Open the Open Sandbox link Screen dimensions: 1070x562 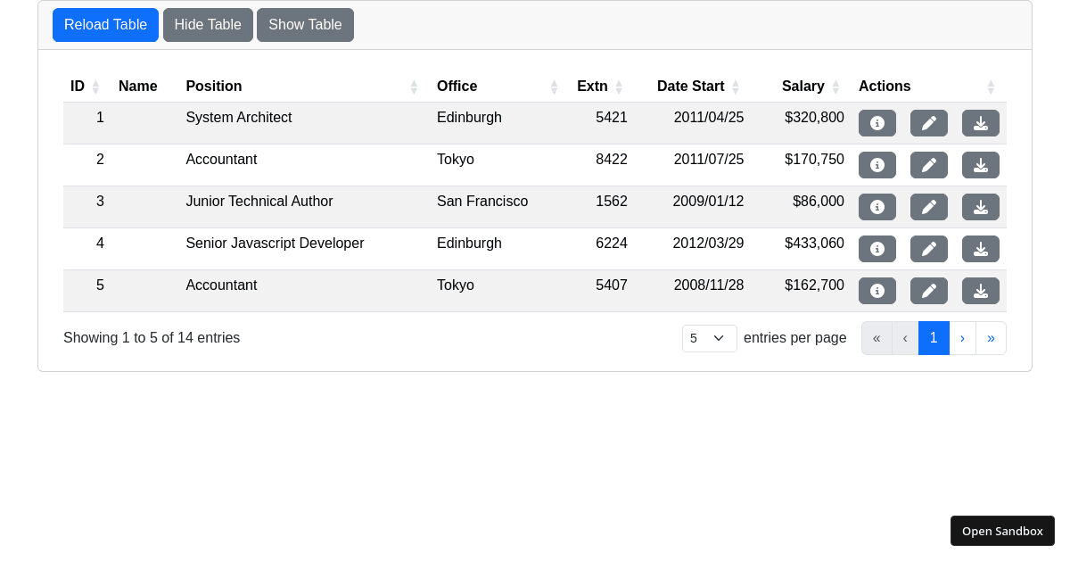(1002, 531)
